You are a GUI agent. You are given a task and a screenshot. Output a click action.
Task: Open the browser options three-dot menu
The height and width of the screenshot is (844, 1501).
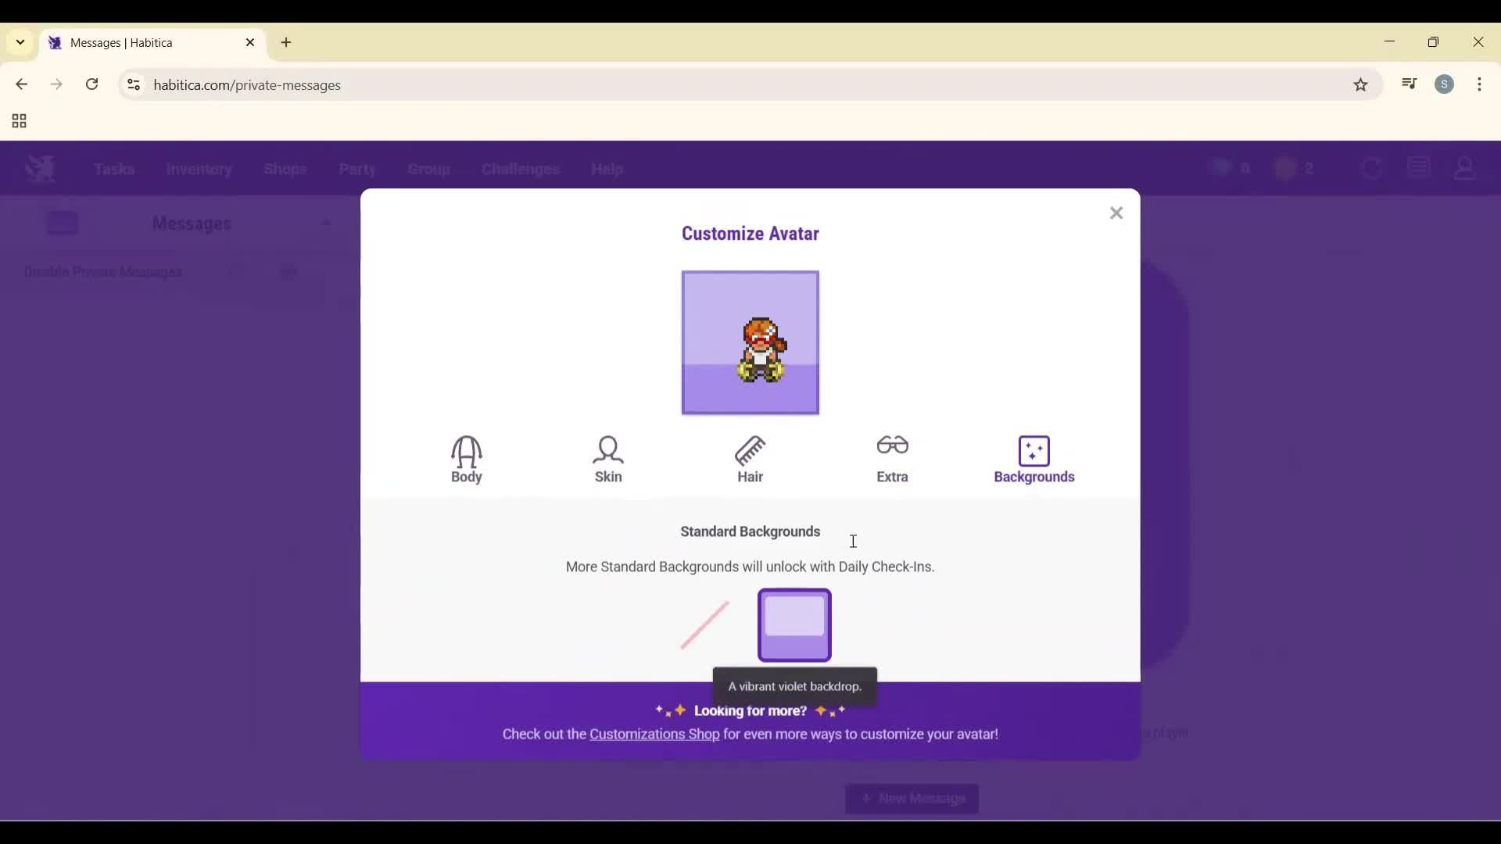click(1481, 84)
